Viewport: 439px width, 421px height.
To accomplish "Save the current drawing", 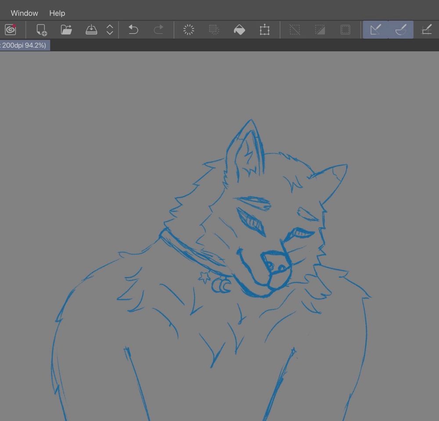I will (91, 30).
